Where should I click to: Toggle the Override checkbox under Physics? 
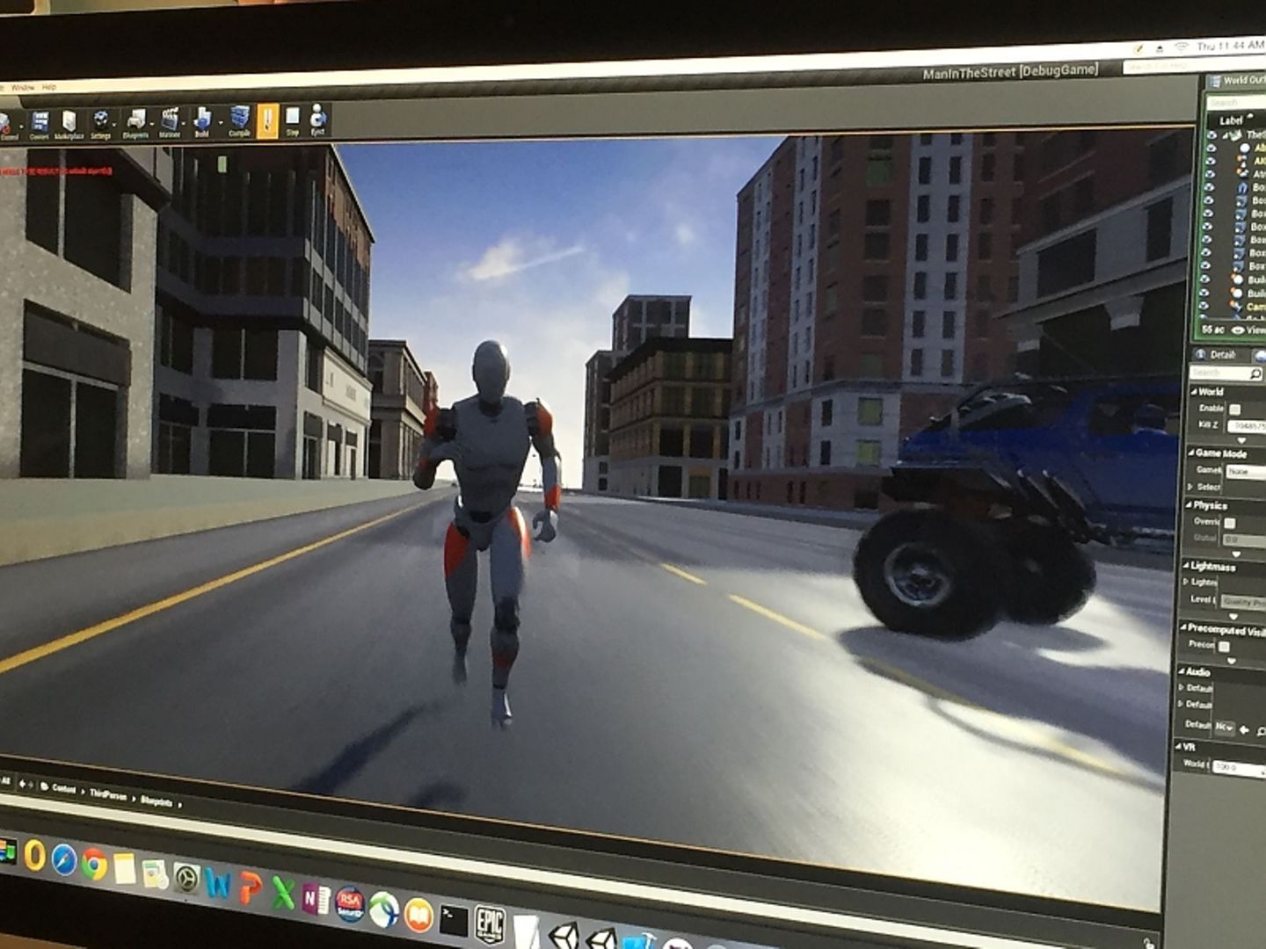pyautogui.click(x=1230, y=523)
